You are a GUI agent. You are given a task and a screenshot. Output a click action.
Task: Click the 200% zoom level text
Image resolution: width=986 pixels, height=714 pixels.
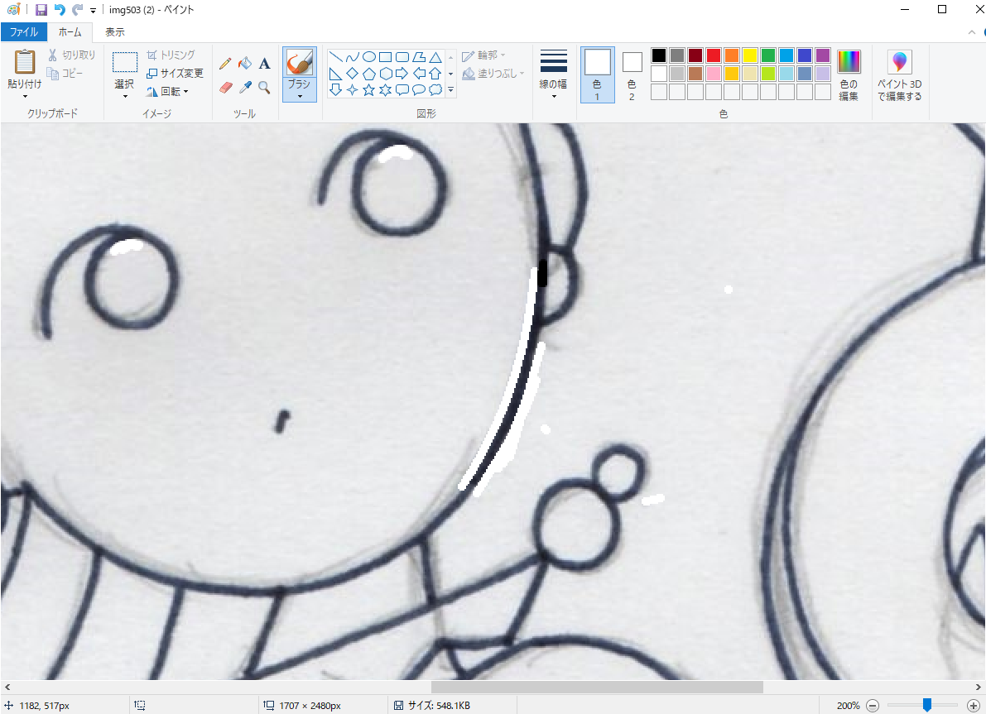pyautogui.click(x=848, y=705)
